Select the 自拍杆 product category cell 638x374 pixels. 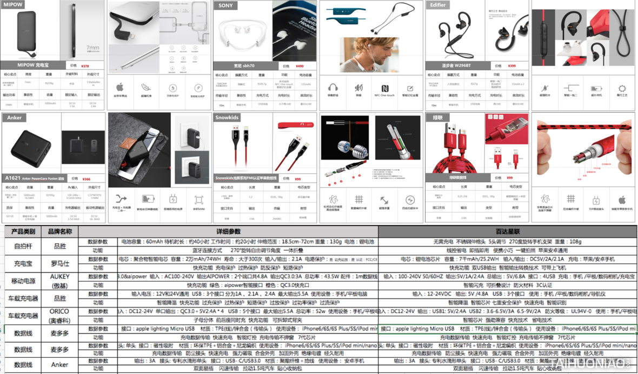click(x=23, y=246)
